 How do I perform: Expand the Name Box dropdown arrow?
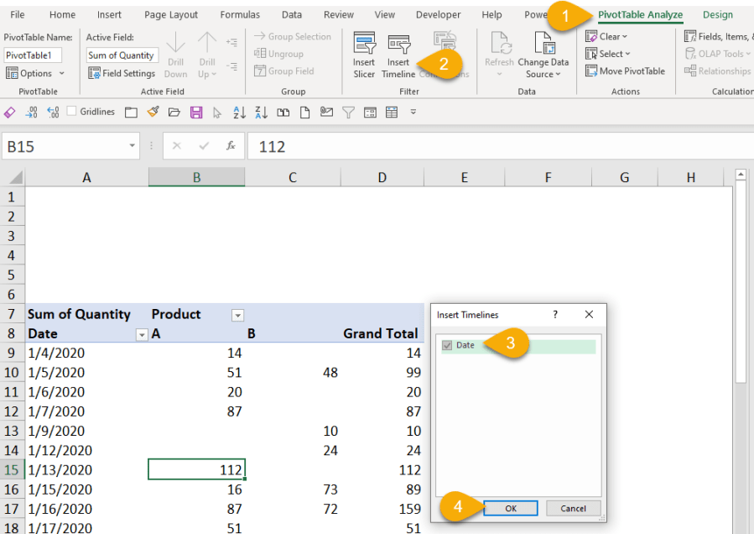coord(133,146)
